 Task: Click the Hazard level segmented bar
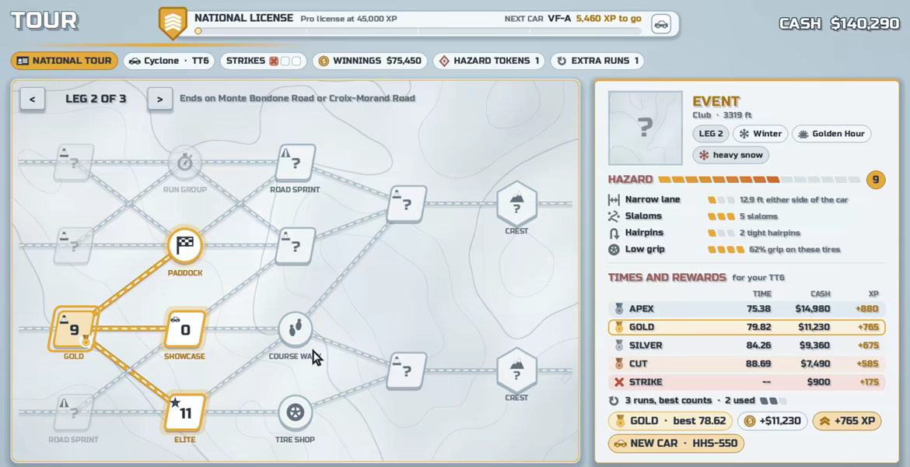tap(759, 180)
